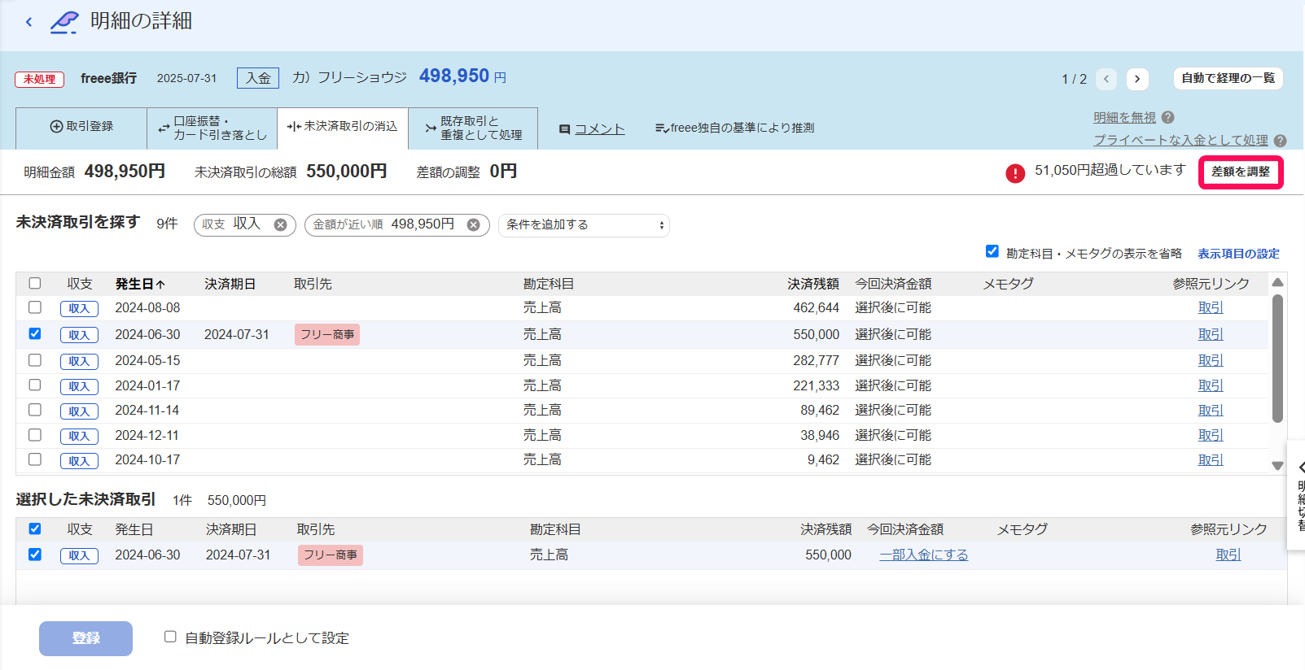Image resolution: width=1305 pixels, height=670 pixels.
Task: Click the 取引先 header in search table
Action: (313, 284)
